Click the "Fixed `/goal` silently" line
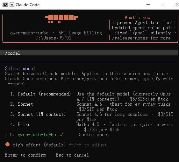The width and height of the screenshot is (179, 162). 145,33
